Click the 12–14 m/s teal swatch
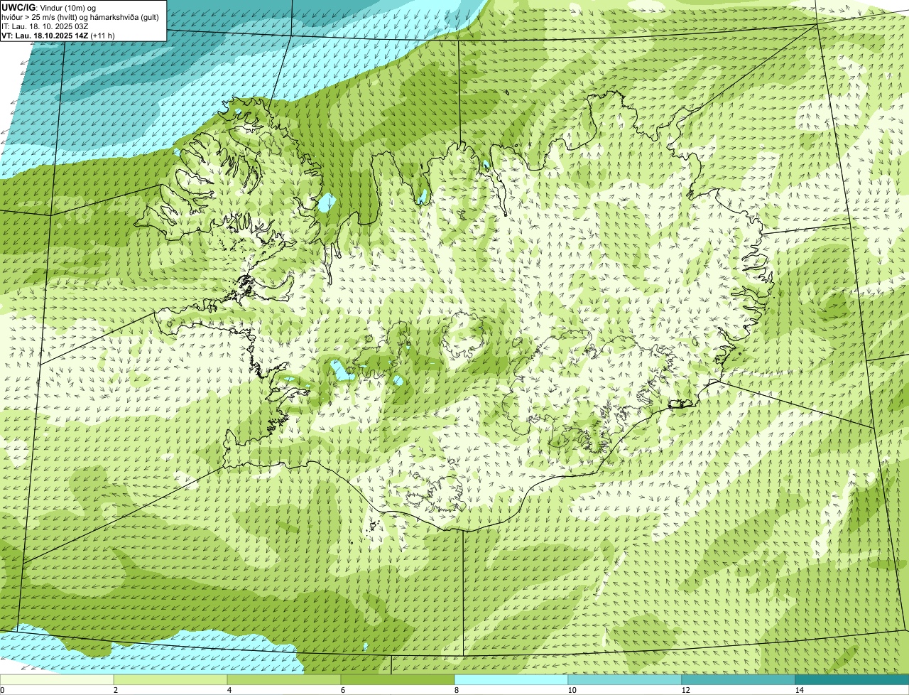Image resolution: width=909 pixels, height=695 pixels. tap(739, 679)
